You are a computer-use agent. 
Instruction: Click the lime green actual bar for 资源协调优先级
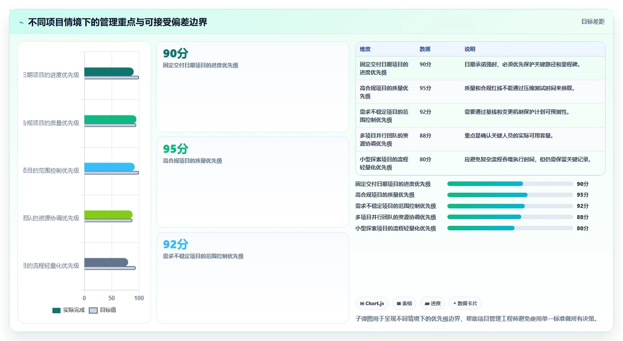108,214
